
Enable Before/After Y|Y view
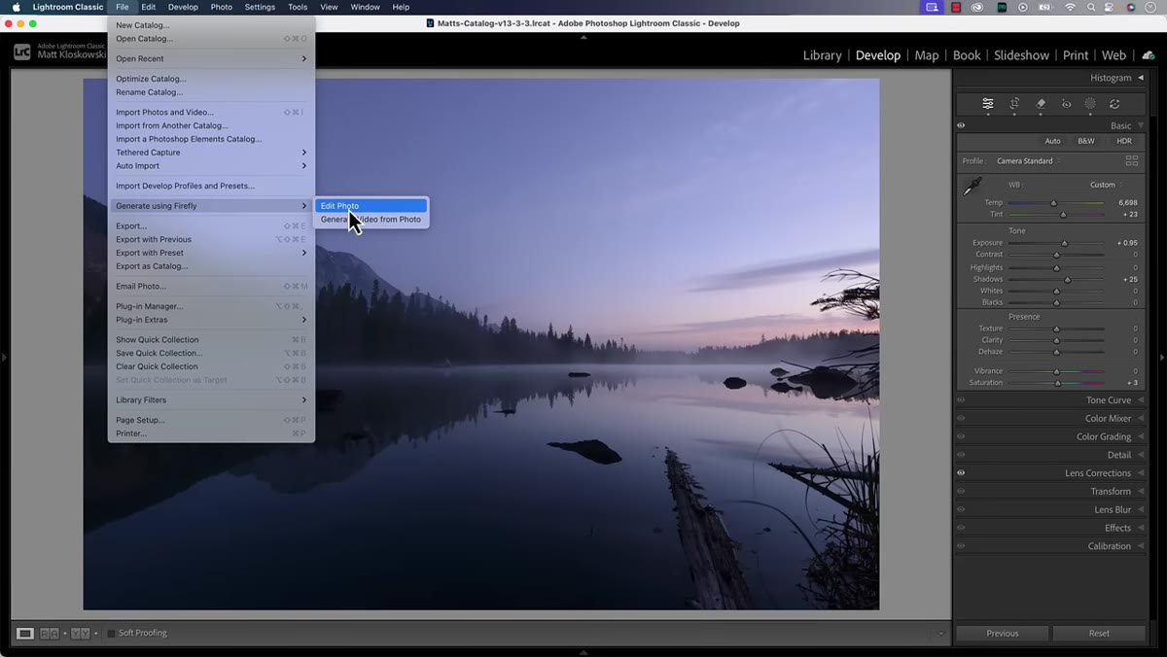80,634
